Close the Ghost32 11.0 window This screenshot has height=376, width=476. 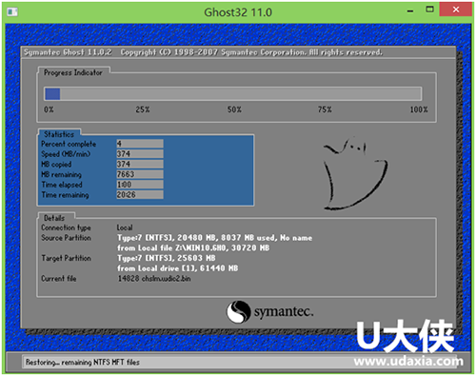coord(456,10)
